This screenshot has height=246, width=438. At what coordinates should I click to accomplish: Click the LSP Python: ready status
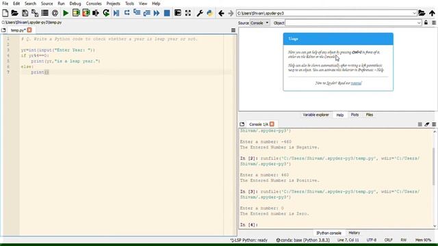click(x=249, y=240)
